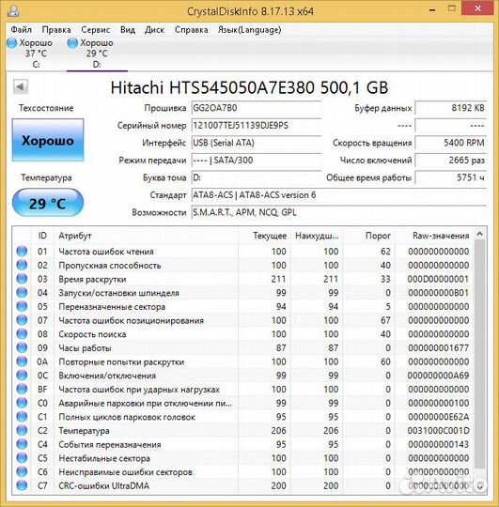The height and width of the screenshot is (507, 499).
Task: Open the Правка menu
Action: [56, 30]
